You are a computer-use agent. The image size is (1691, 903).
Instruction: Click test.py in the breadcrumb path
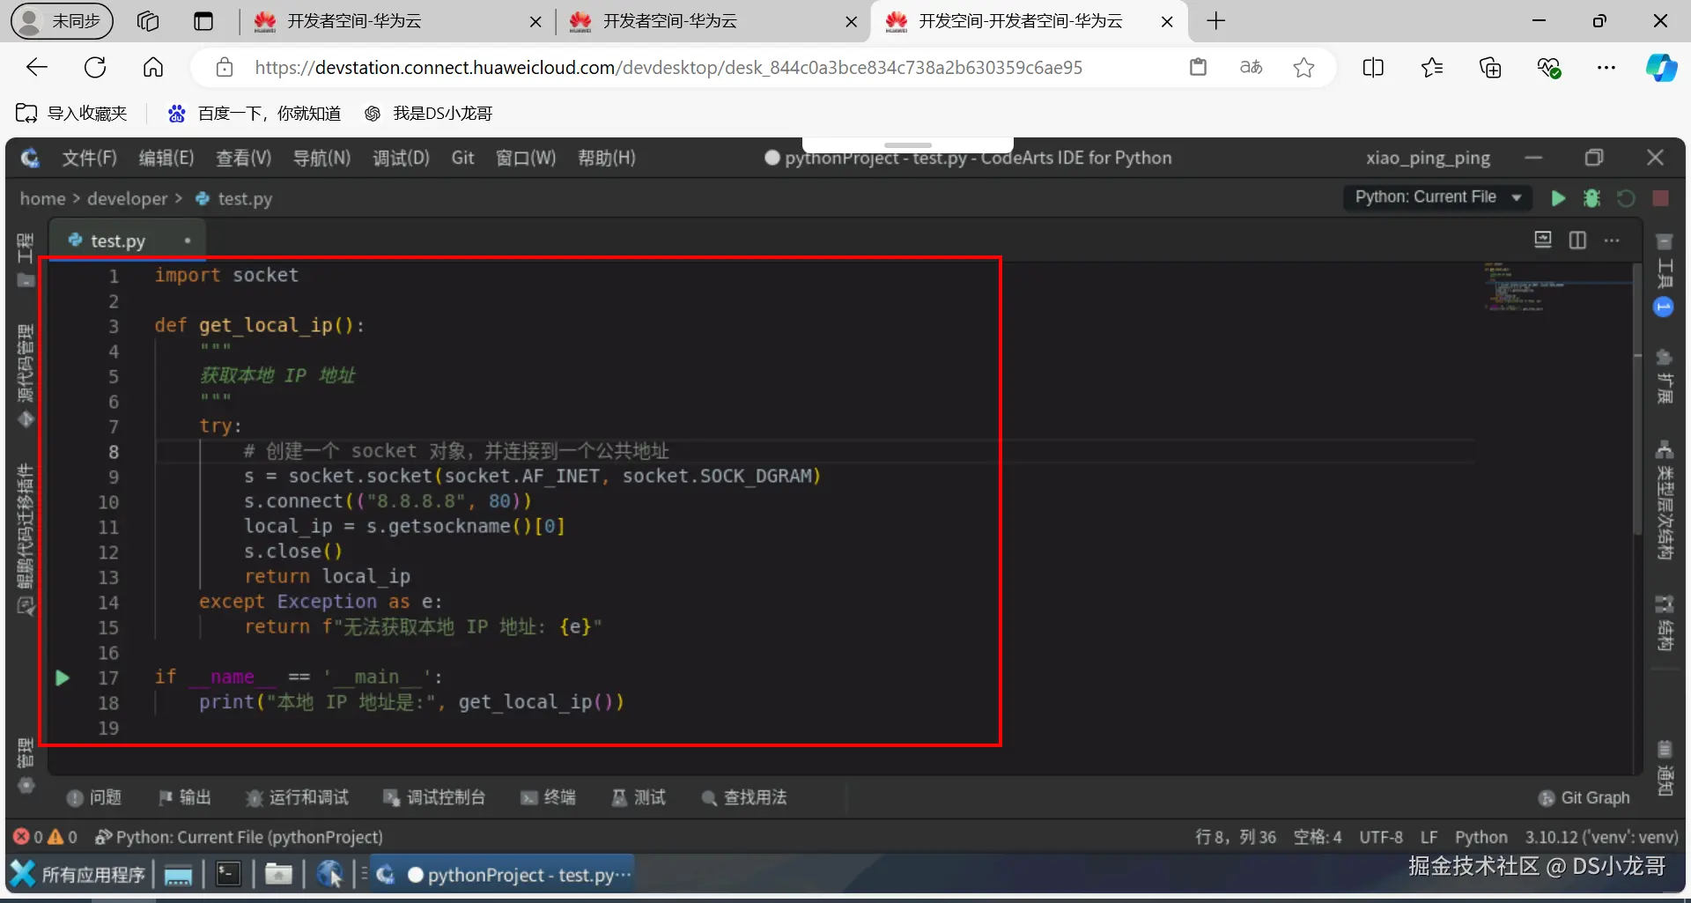click(x=234, y=199)
